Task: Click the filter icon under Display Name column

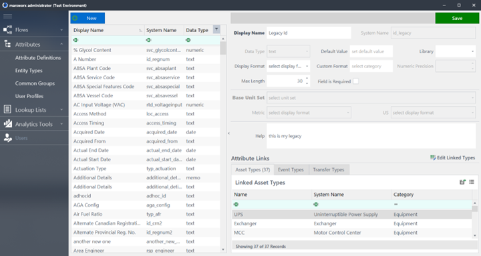Action: click(x=75, y=40)
